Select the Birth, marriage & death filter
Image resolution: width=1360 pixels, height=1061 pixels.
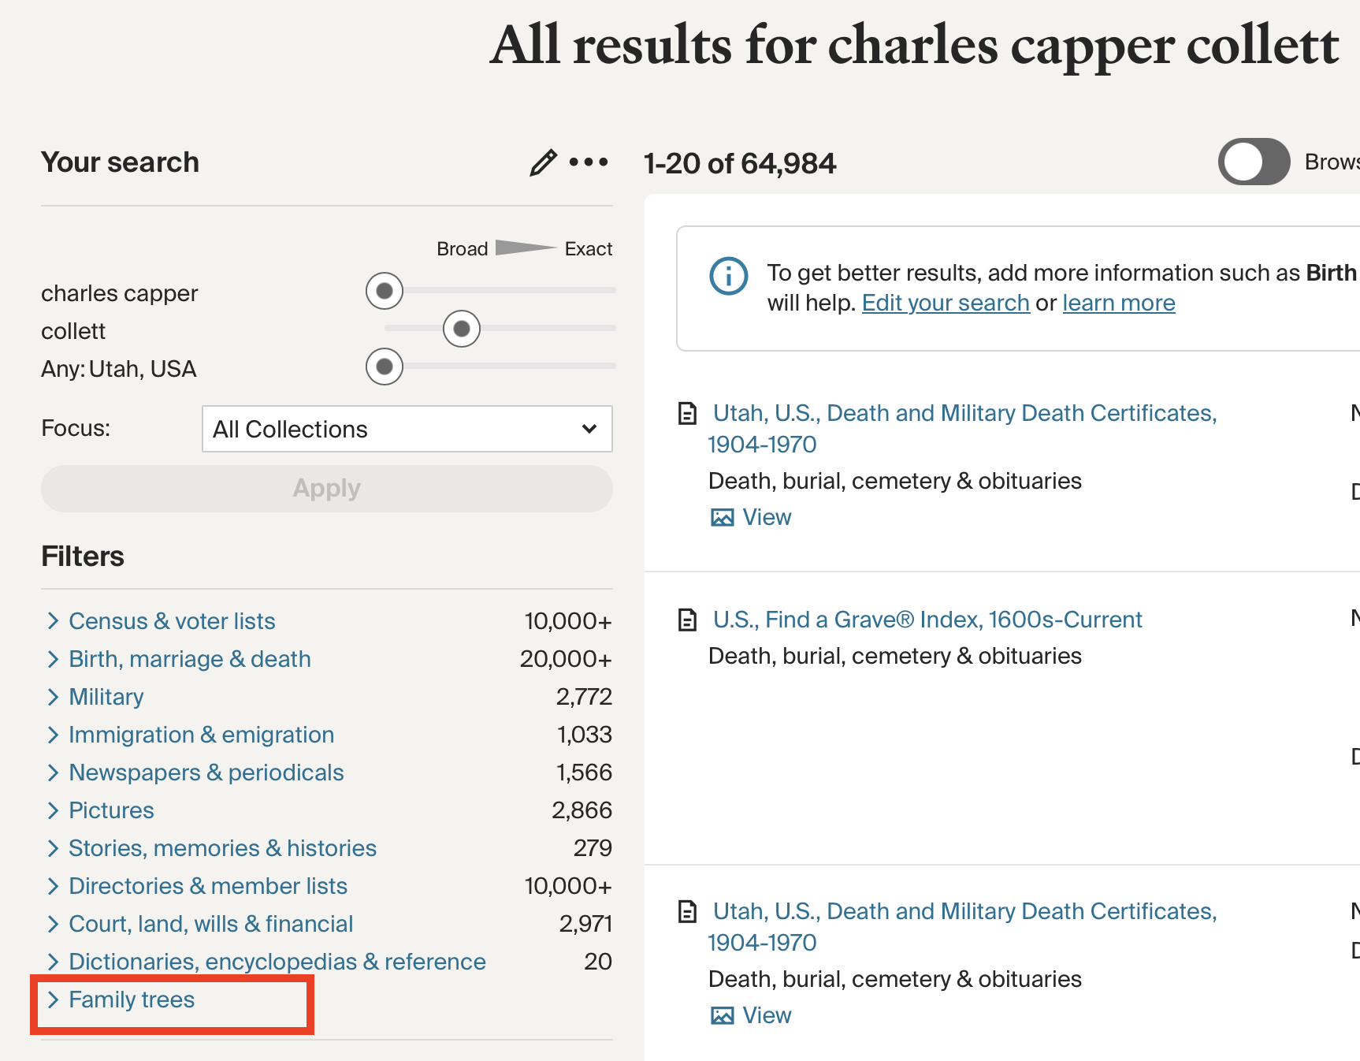click(190, 659)
